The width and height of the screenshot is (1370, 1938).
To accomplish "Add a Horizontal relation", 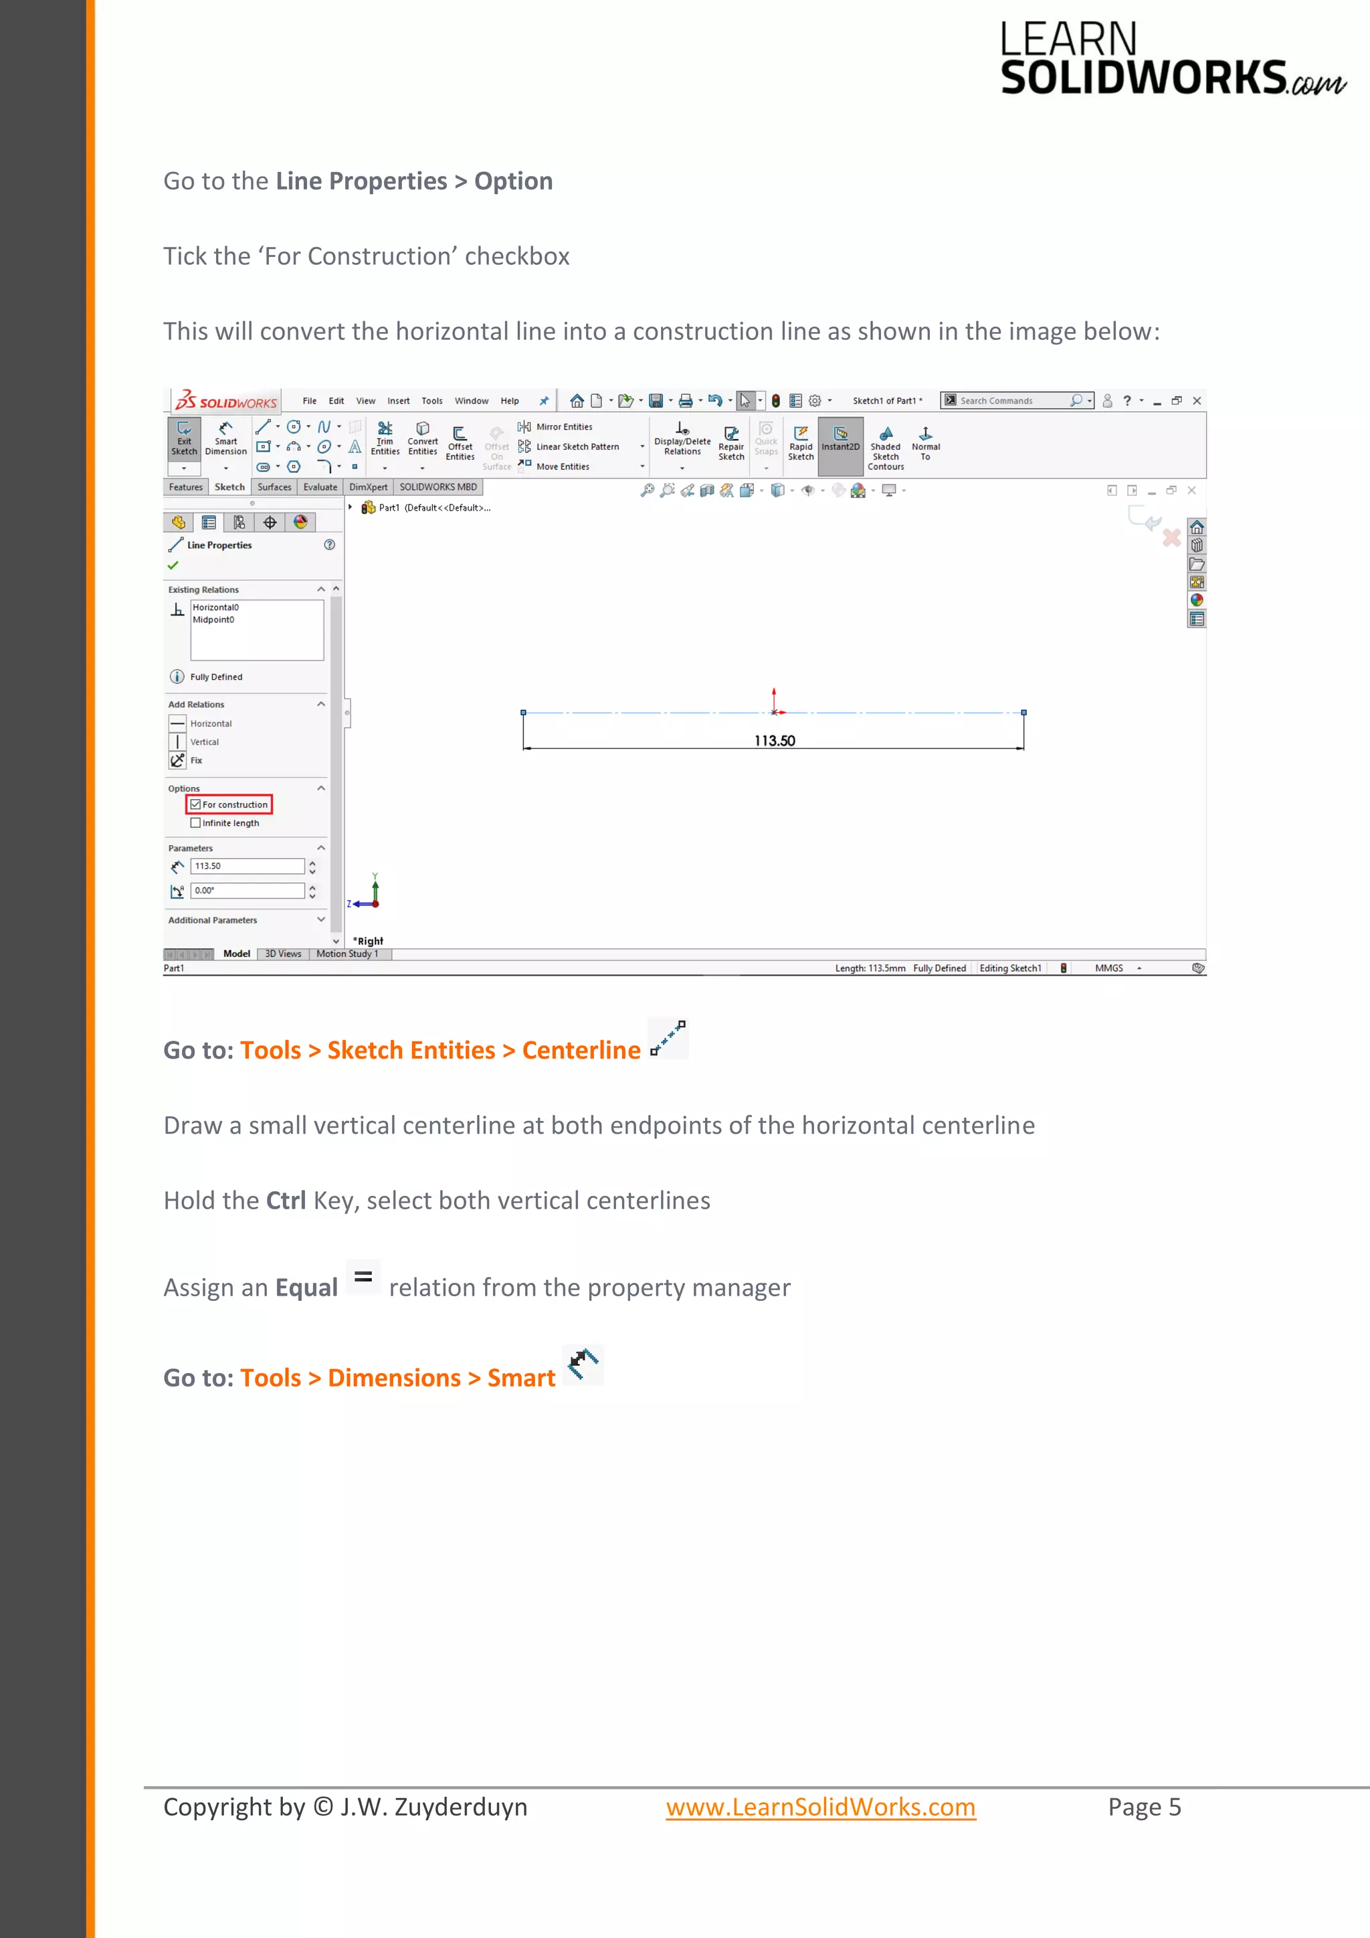I will (x=201, y=723).
